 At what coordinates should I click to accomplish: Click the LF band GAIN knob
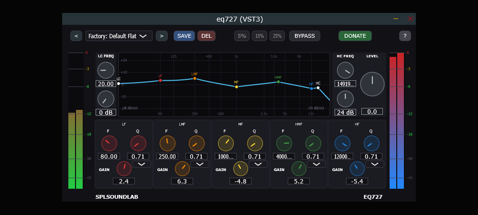click(124, 169)
